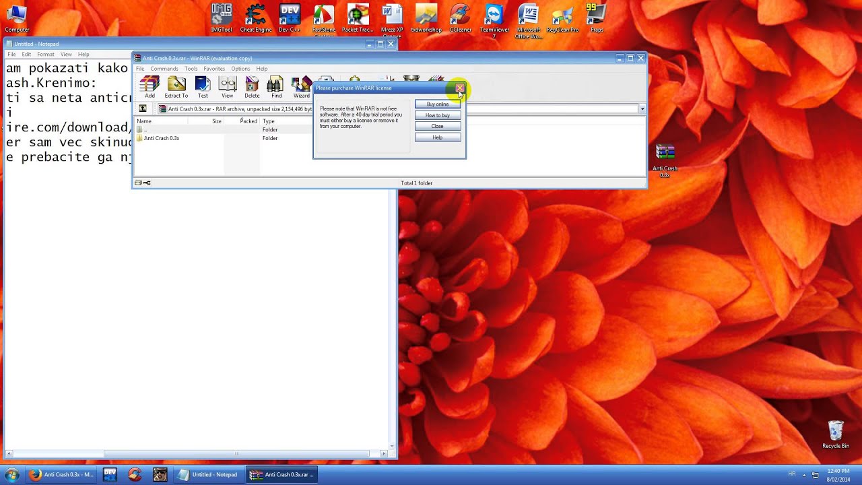Launch RegClean Pro from the desktop
Screen dimensions: 862x485
(562, 18)
